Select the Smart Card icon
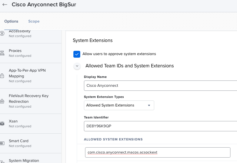This screenshot has height=163, width=237. (x=2, y=143)
